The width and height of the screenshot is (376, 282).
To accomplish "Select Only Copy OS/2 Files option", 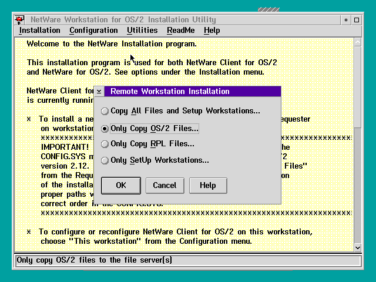I will (150, 129).
